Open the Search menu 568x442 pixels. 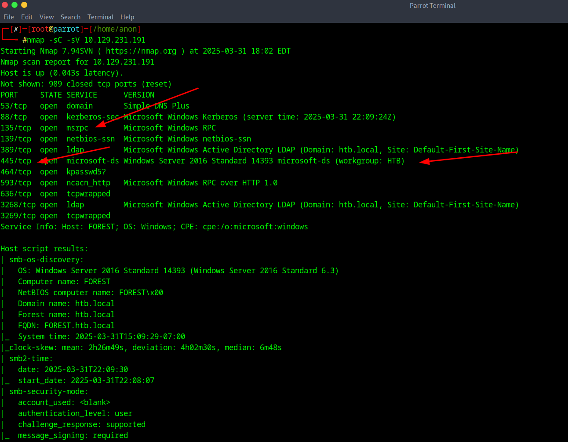pos(70,17)
